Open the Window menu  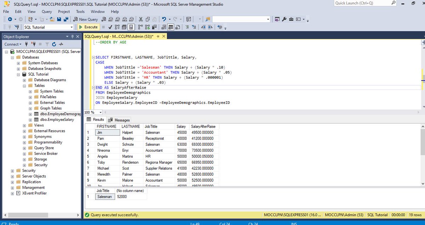click(x=98, y=11)
